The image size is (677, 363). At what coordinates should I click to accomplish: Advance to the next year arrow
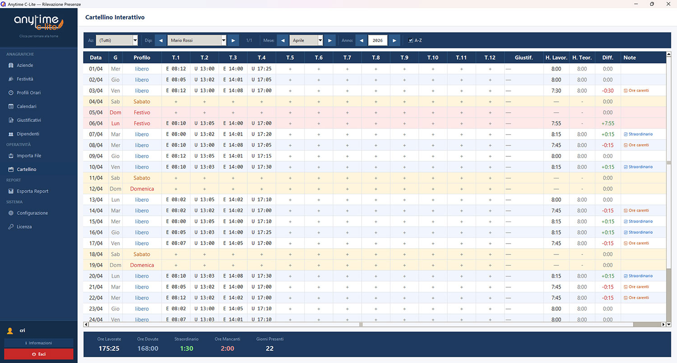pyautogui.click(x=394, y=41)
